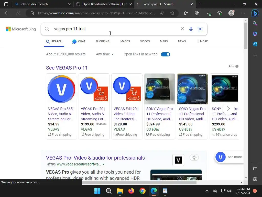Image resolution: width=262 pixels, height=197 pixels.
Task: Show hidden system tray icons chevron
Action: click(x=207, y=191)
